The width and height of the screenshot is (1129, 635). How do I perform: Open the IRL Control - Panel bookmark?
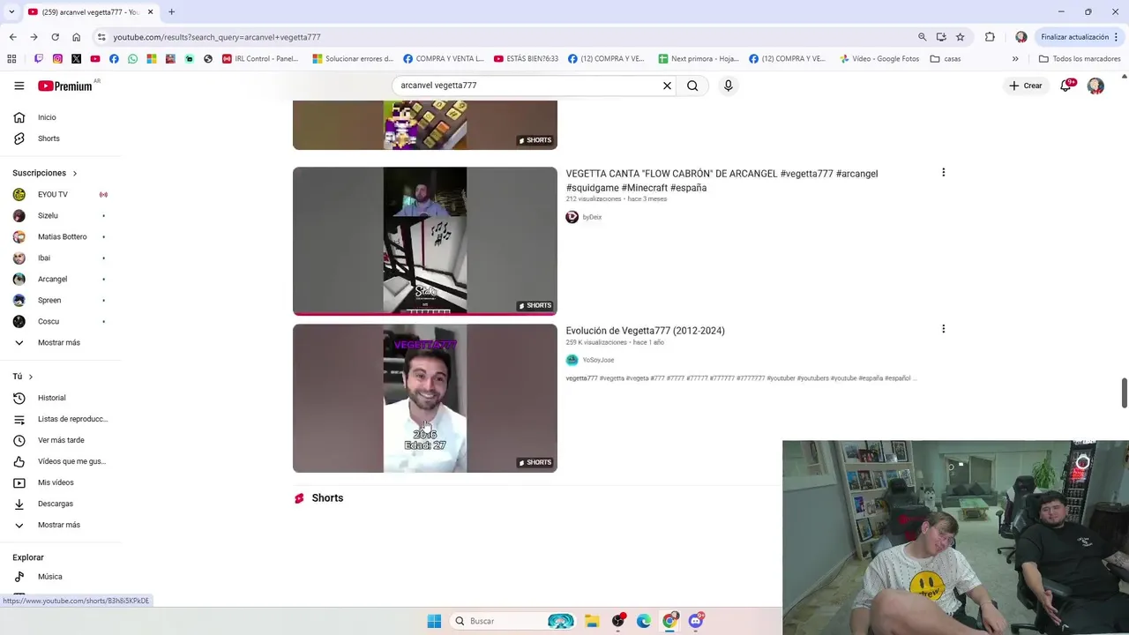(261, 59)
